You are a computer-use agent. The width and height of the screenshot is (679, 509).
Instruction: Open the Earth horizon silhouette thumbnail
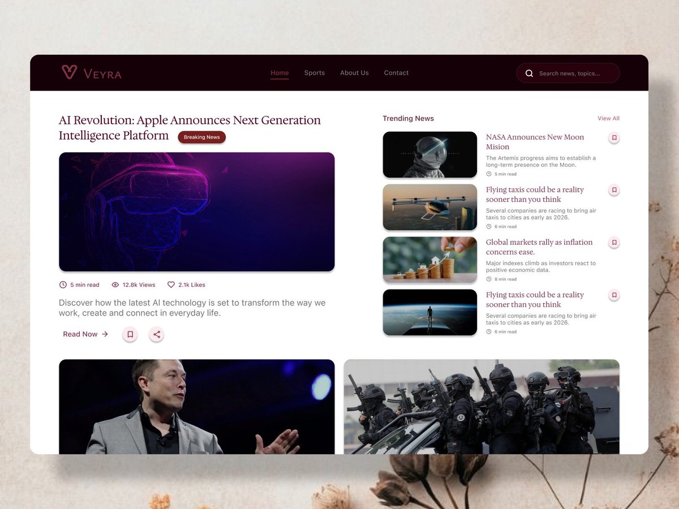click(x=430, y=313)
